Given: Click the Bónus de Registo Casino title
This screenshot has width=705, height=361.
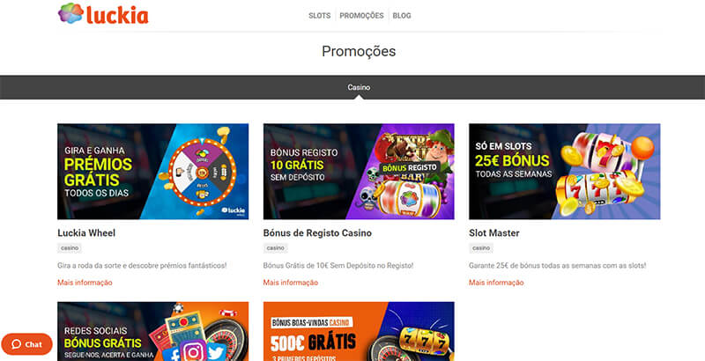Looking at the screenshot, I should 317,233.
